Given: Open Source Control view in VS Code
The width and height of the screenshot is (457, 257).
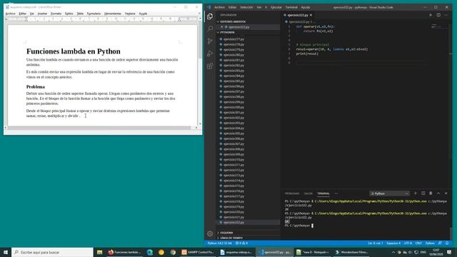Looking at the screenshot, I should [x=210, y=41].
